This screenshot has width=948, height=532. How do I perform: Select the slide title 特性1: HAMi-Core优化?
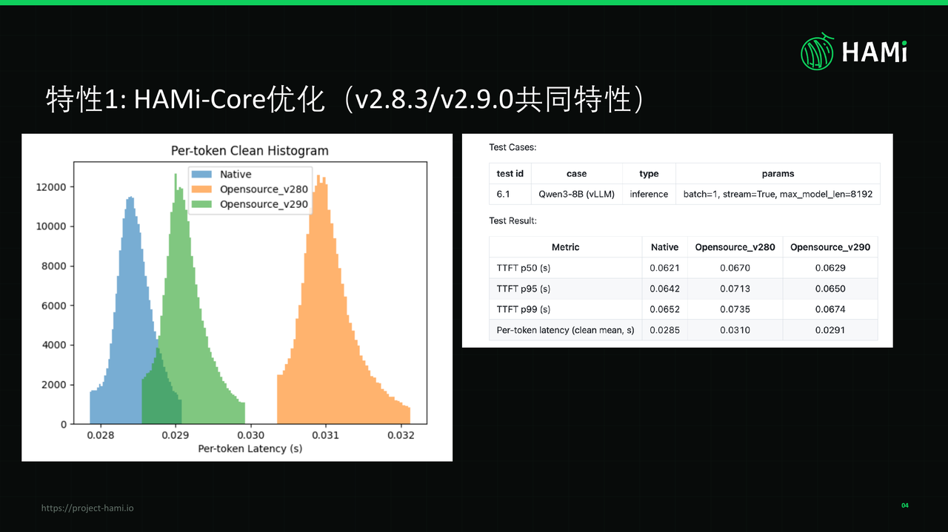point(185,99)
